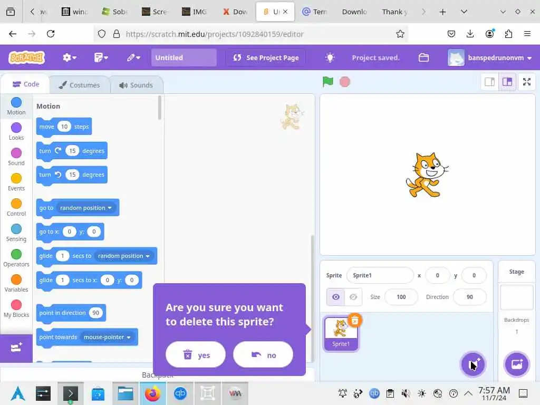540x405 pixels.
Task: Select the Motion block category
Action: (16, 106)
